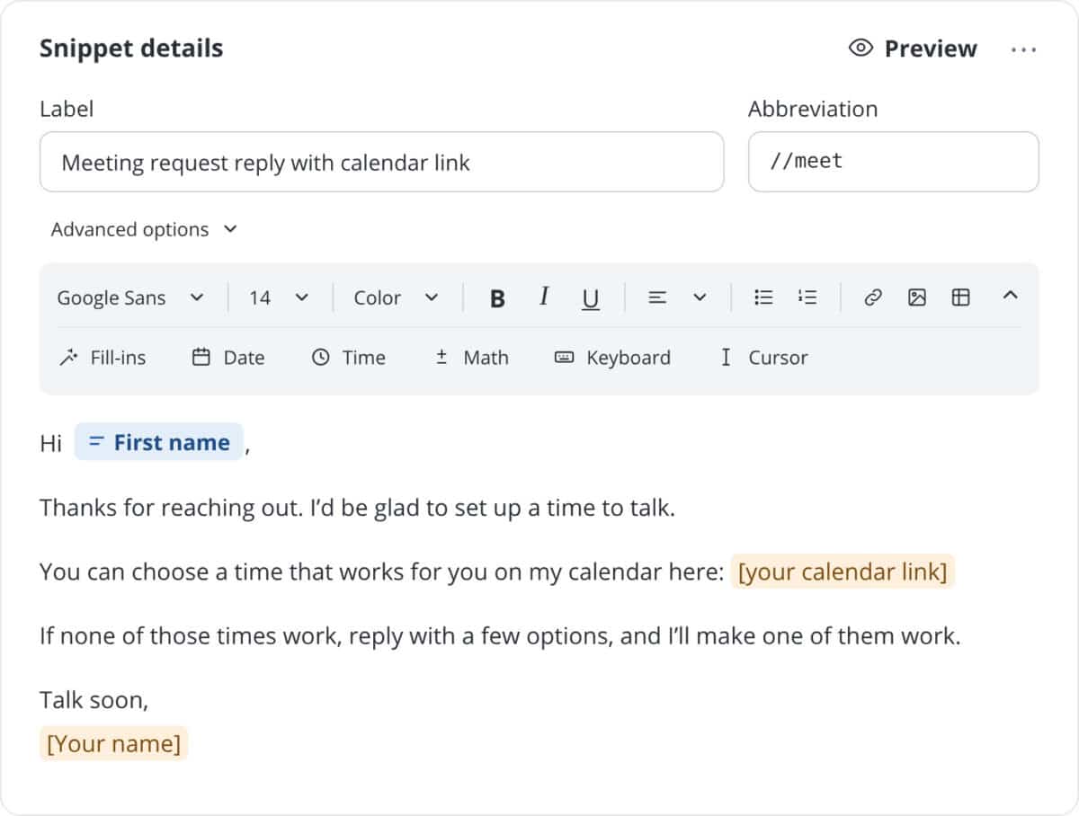Click the 'Snippet details' heading

[131, 49]
